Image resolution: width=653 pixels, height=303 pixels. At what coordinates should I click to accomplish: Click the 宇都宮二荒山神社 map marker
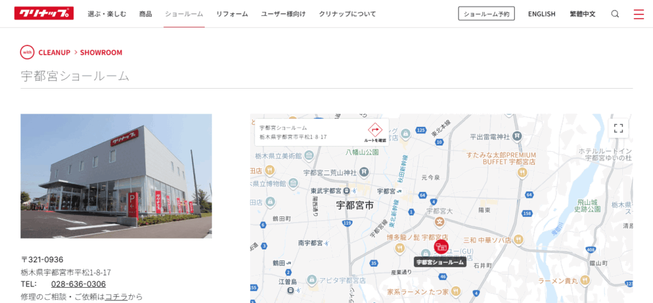pos(363,172)
